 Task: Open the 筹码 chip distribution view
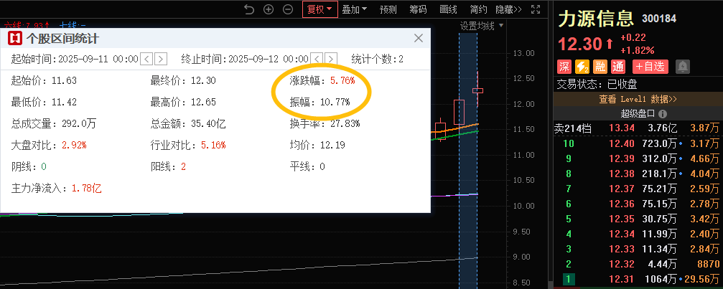click(x=418, y=9)
